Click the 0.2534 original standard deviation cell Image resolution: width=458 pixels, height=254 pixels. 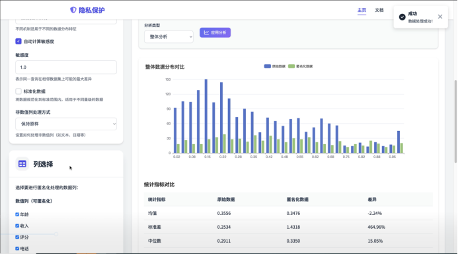click(x=224, y=227)
